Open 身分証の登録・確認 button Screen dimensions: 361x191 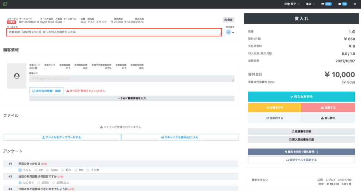(x=46, y=91)
